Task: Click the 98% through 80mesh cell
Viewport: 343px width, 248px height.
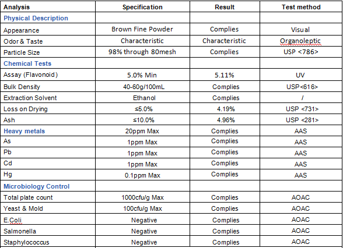Action: click(x=142, y=52)
